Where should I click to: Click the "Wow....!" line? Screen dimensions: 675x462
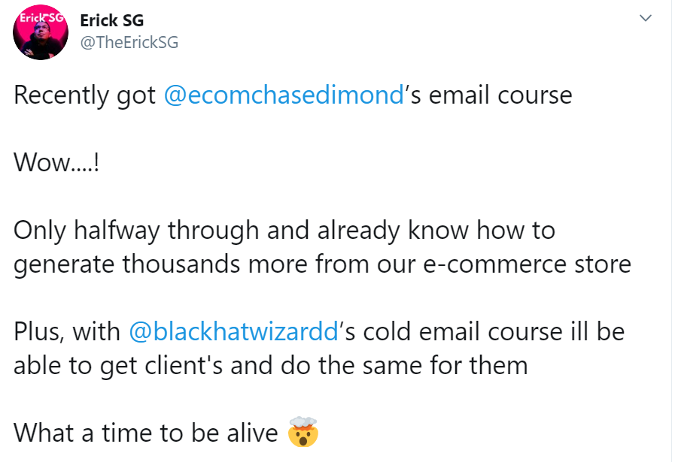[x=56, y=163]
